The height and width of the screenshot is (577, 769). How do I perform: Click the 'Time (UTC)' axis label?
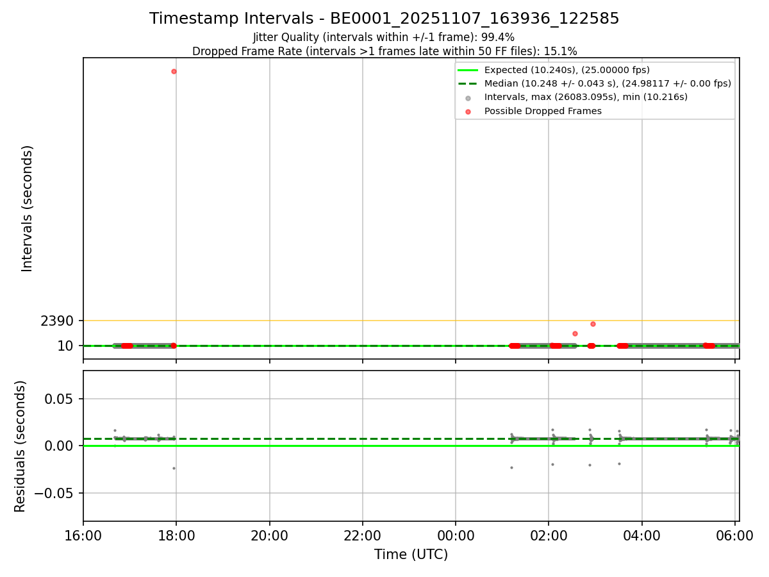point(411,555)
